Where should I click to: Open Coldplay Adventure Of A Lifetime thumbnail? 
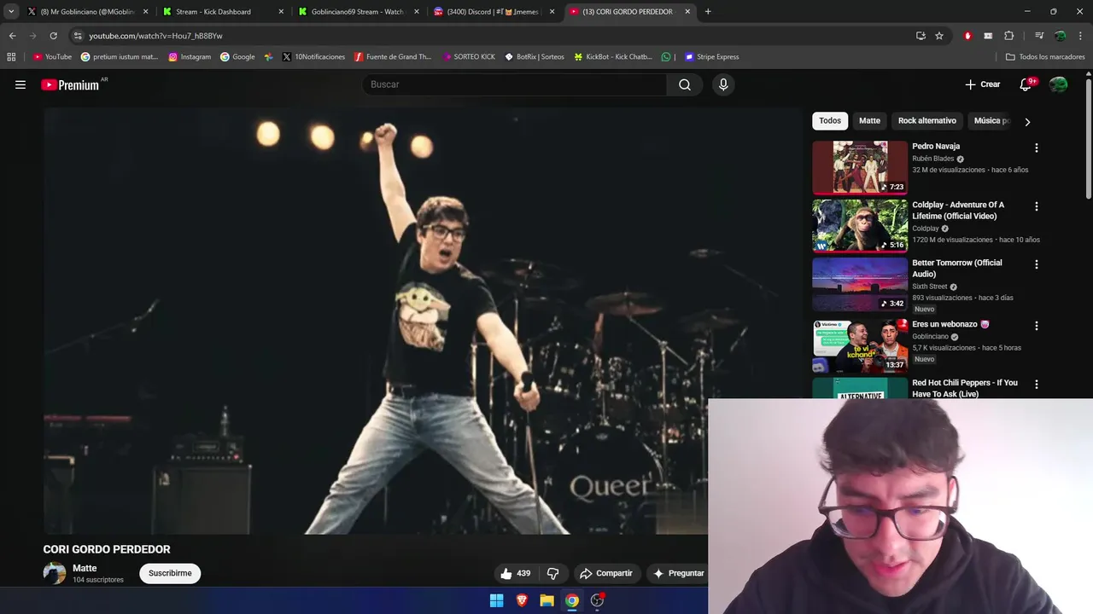coord(860,226)
